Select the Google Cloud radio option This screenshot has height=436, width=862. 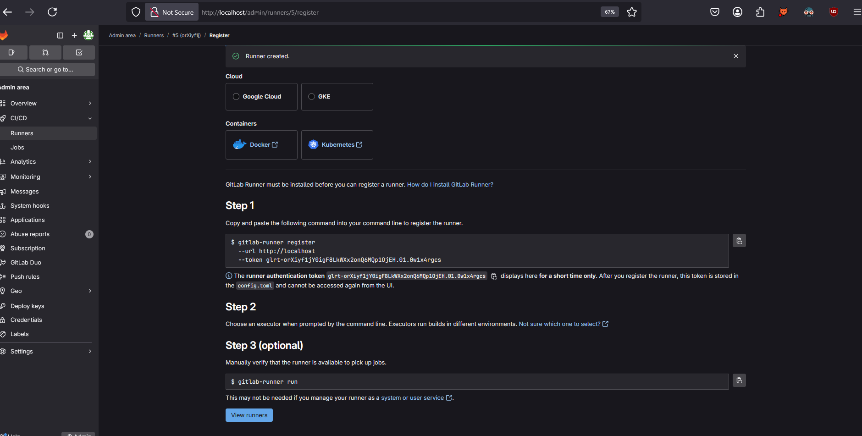pyautogui.click(x=236, y=97)
